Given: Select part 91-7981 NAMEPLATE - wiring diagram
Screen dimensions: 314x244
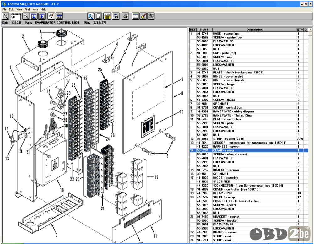Looking at the screenshot, I should [249, 111].
